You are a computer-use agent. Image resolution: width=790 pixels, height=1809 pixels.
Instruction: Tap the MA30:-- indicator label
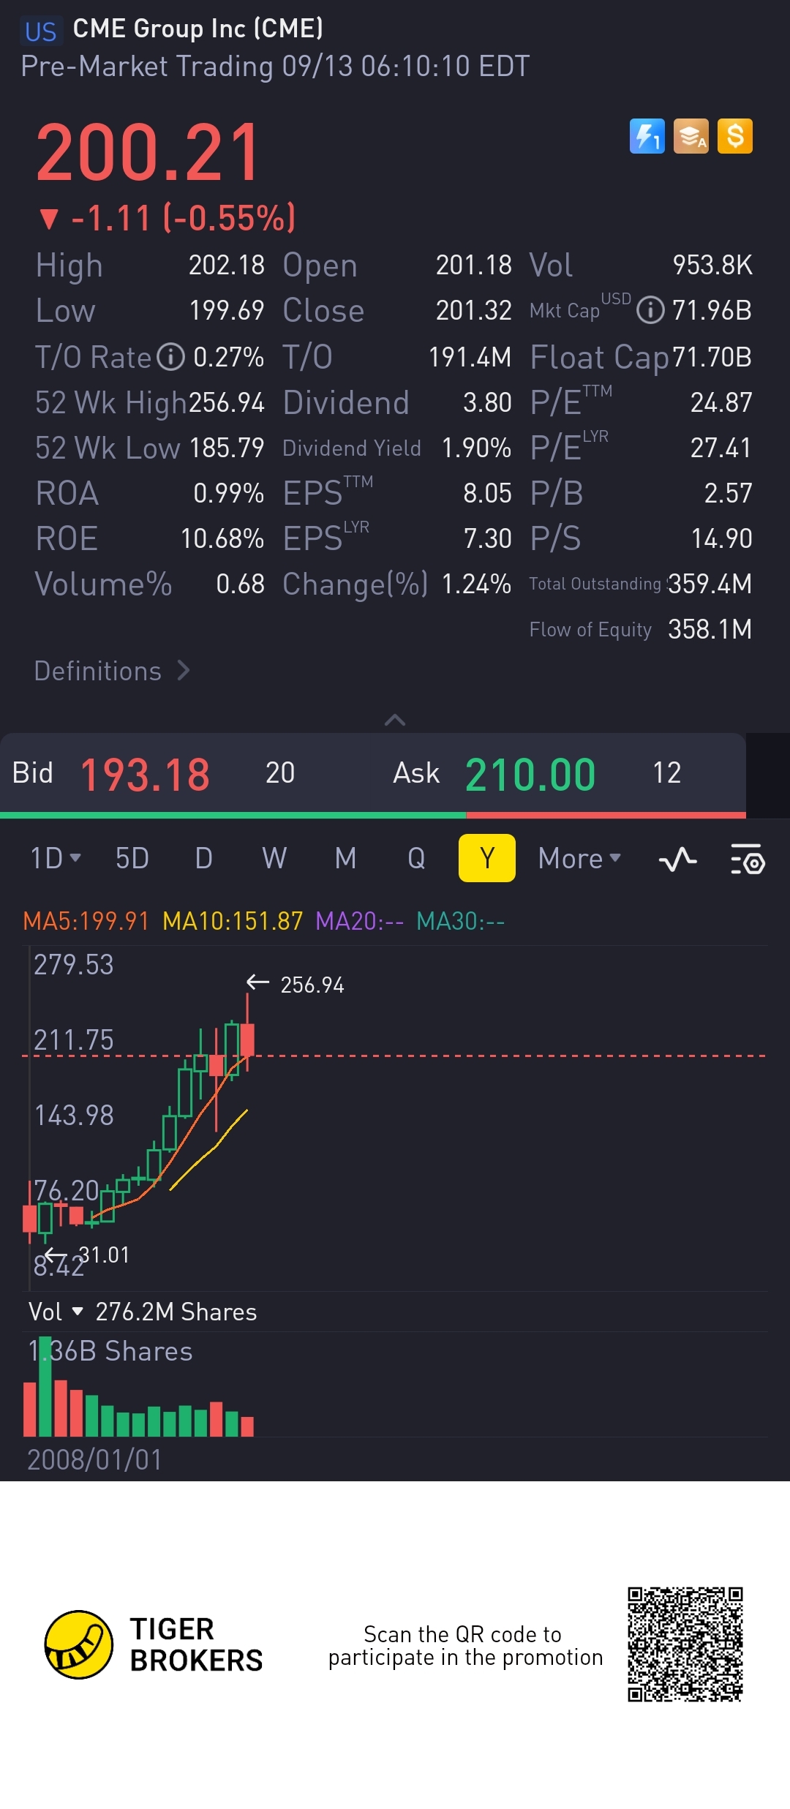(460, 921)
